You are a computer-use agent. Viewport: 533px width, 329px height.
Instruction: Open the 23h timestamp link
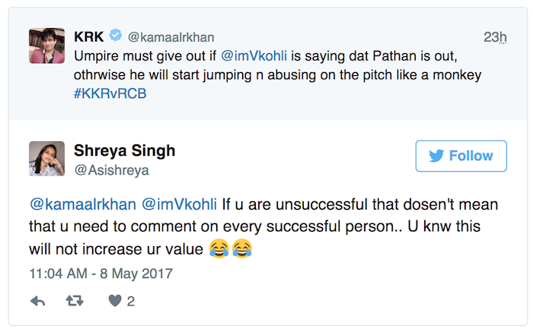click(x=495, y=36)
